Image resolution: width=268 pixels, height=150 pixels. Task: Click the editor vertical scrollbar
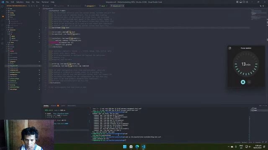pos(267,40)
